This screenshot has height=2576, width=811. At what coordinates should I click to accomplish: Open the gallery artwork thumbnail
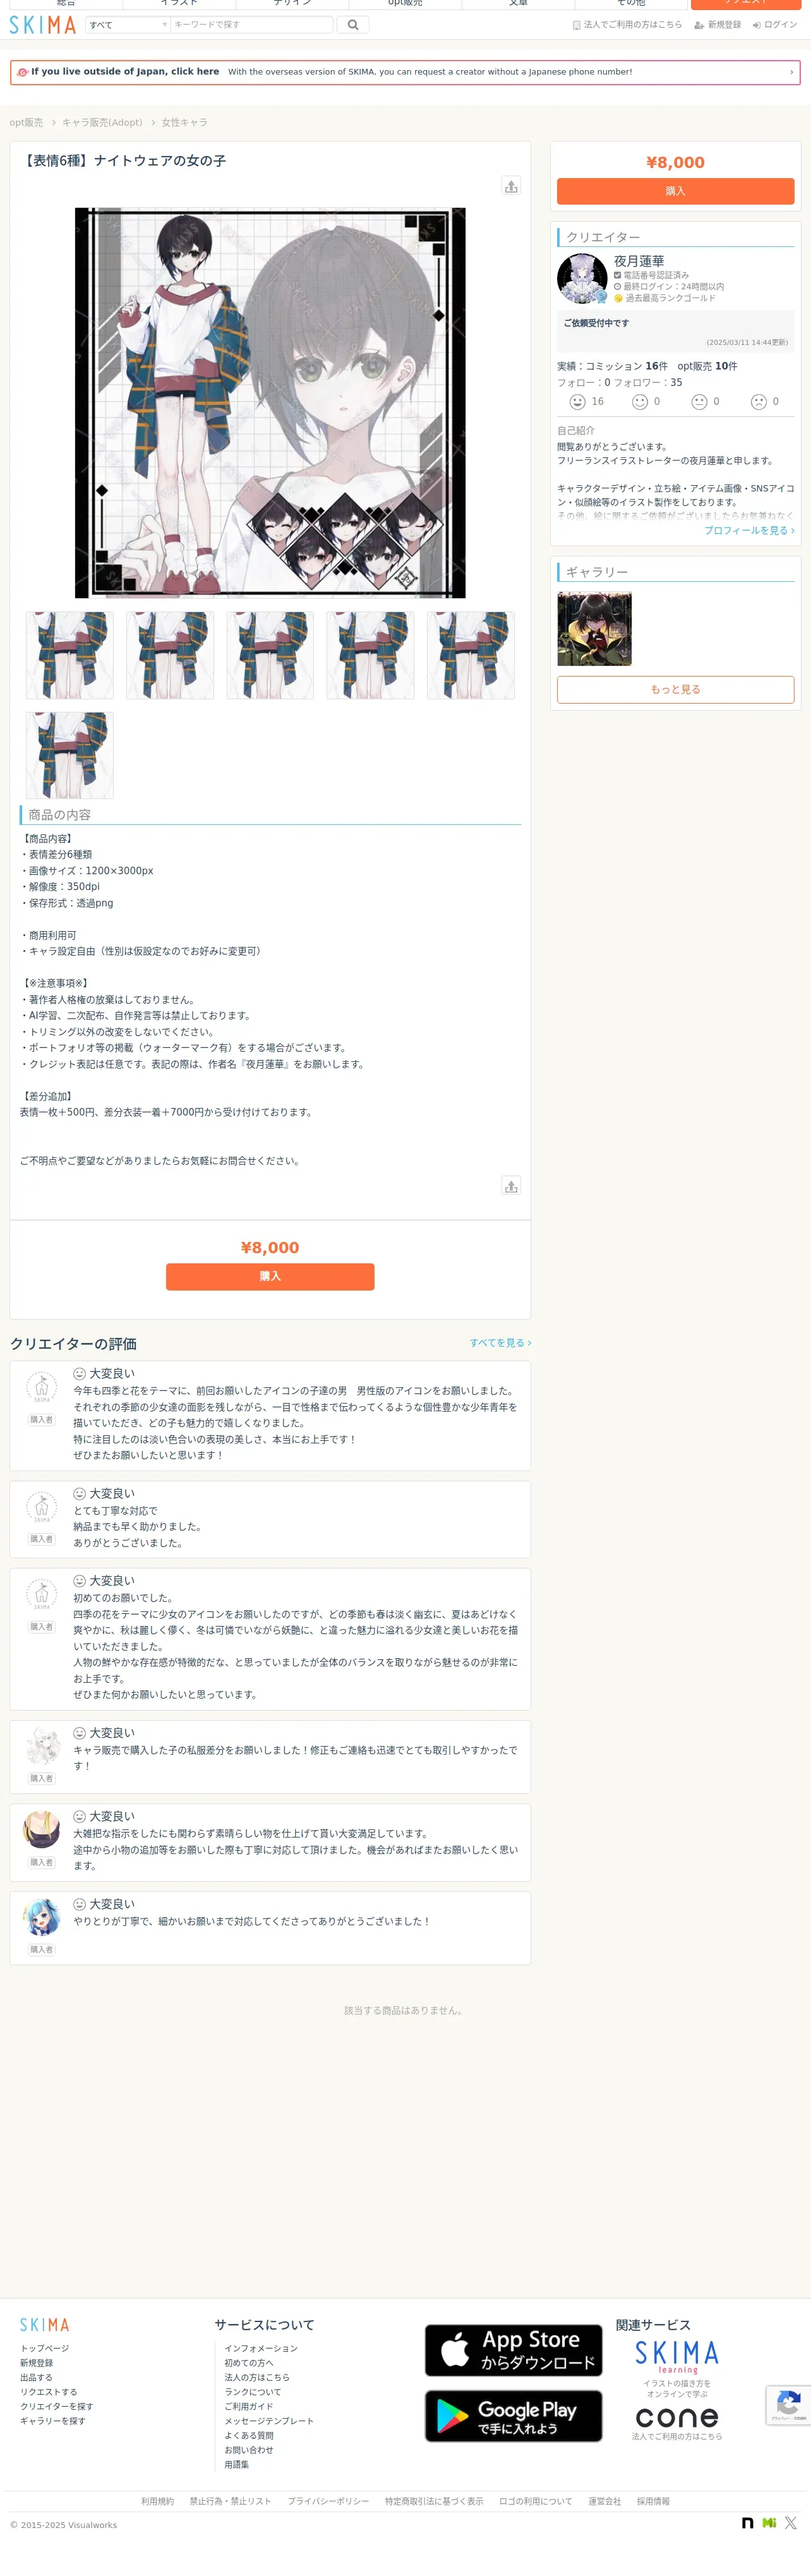tap(594, 629)
